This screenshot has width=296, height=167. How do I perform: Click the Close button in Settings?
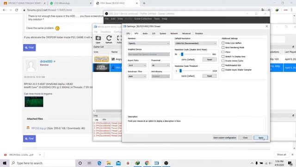pyautogui.click(x=245, y=138)
